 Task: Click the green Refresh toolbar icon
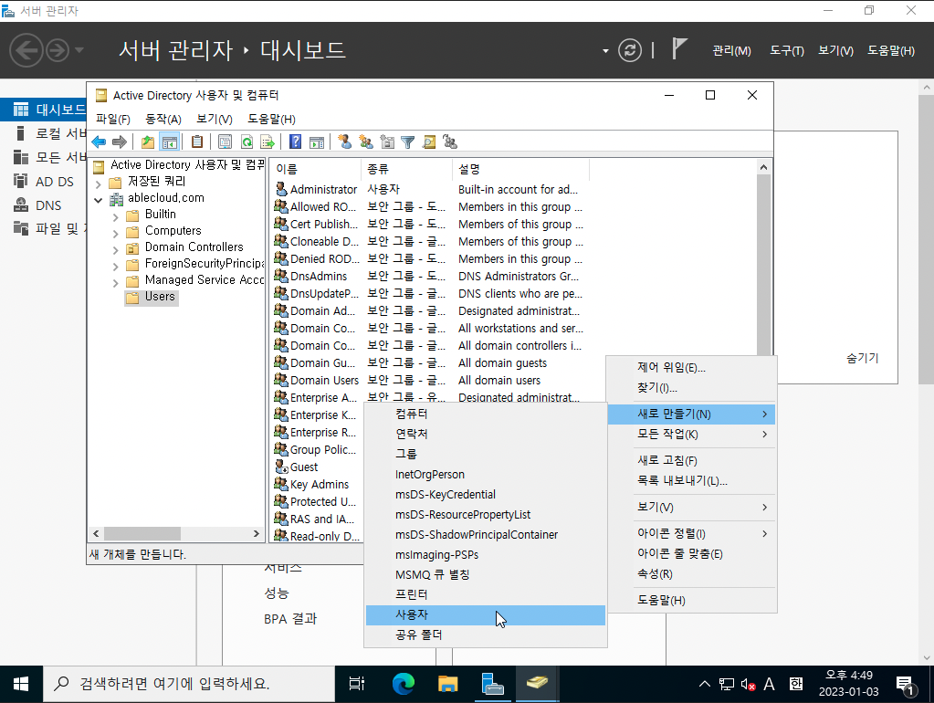point(247,142)
